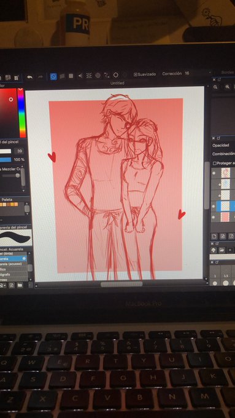Select the highlighted snap-off icon in the toolbar
The image size is (235, 418).
coord(53,76)
